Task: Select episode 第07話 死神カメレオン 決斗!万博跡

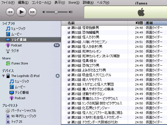Action: click(95, 56)
